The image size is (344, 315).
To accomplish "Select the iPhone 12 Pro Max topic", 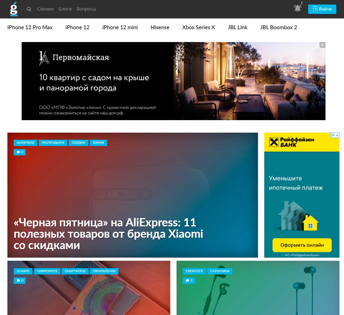I will (x=30, y=28).
